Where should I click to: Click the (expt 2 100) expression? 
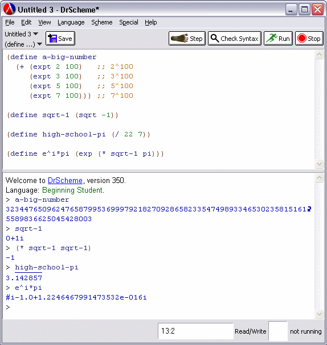[x=56, y=66]
